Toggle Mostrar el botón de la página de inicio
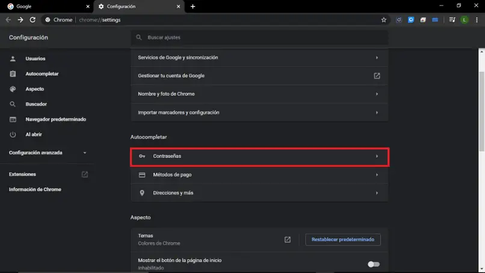 373,265
